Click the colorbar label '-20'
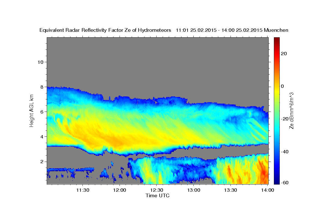Screen dimensions: 332x221 tap(285, 119)
